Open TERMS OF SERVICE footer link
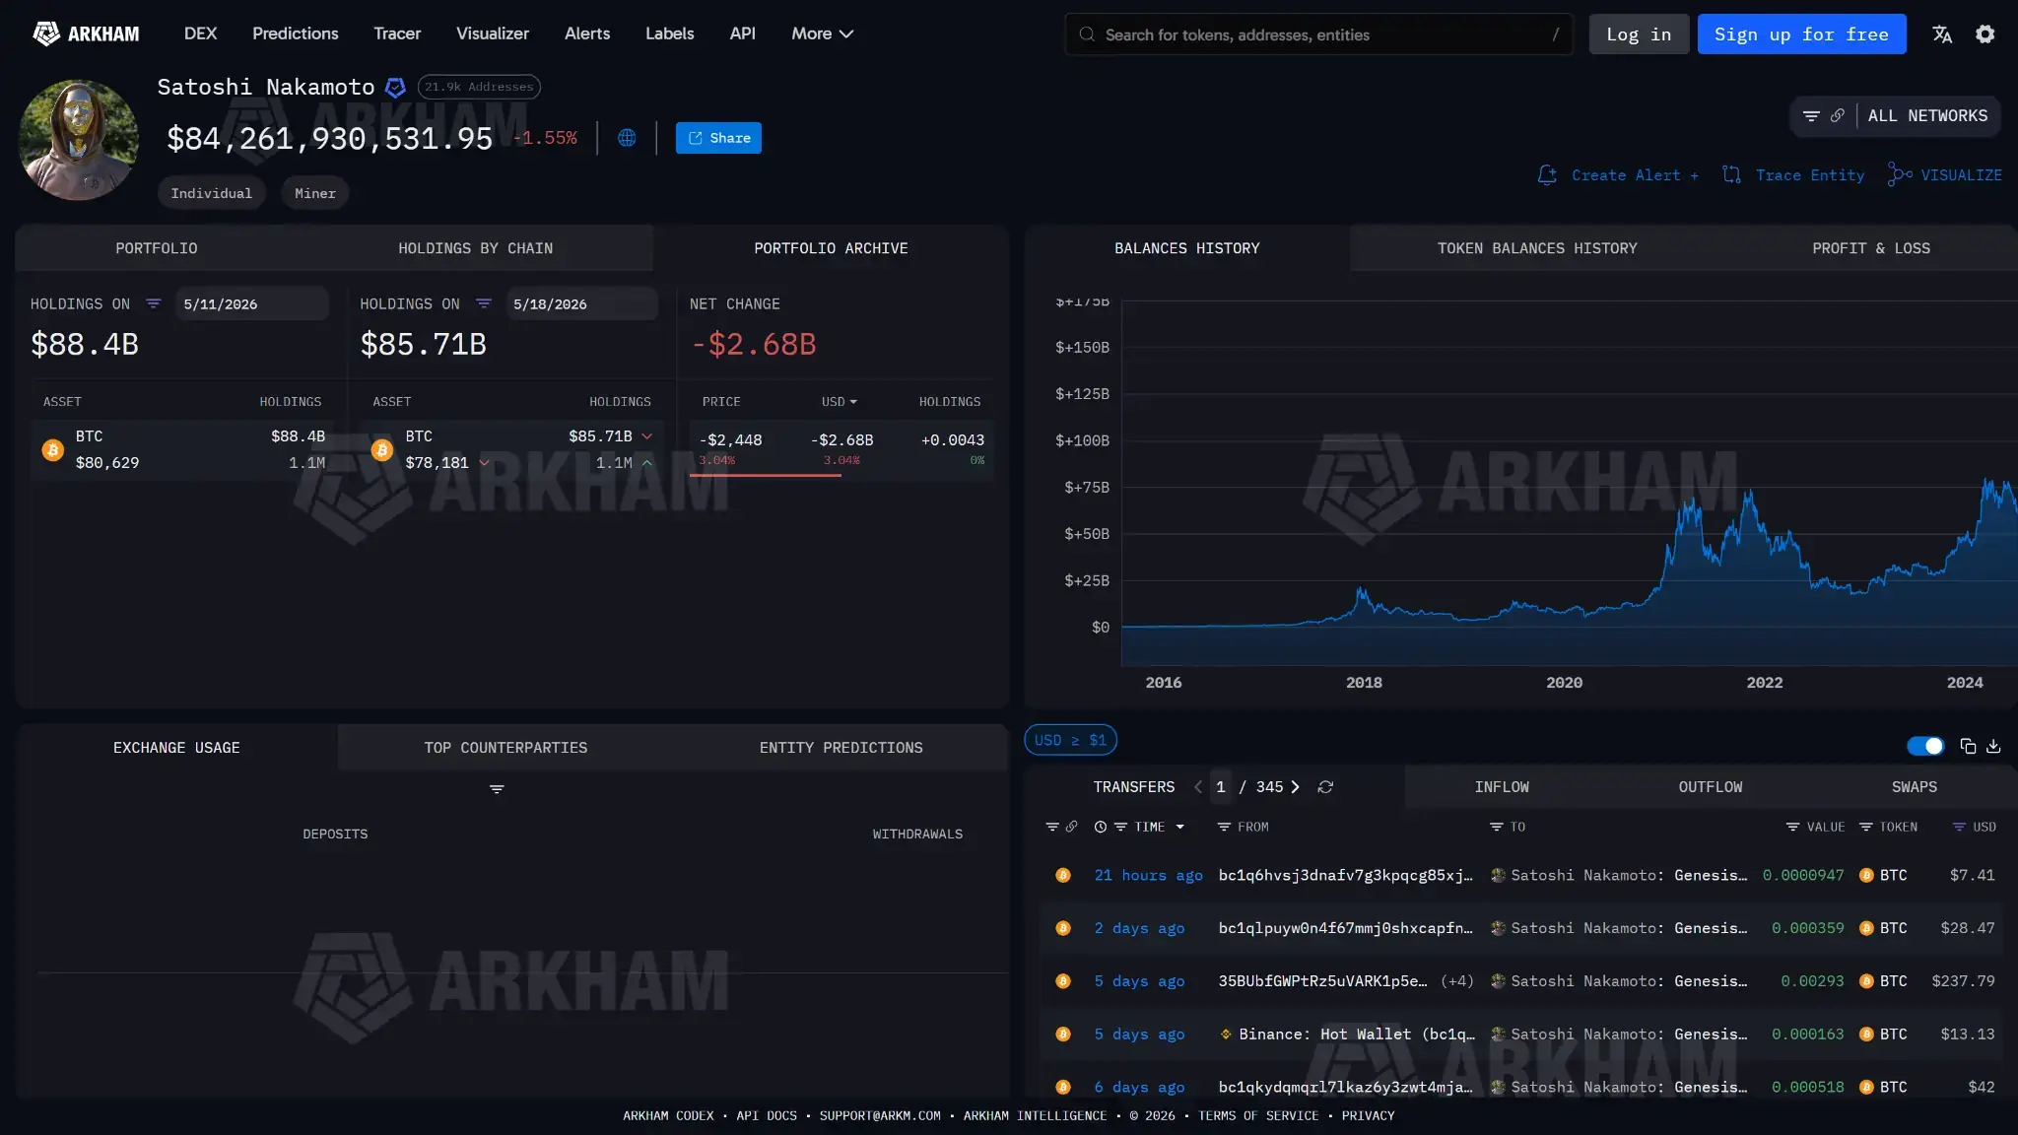Image resolution: width=2018 pixels, height=1135 pixels. tap(1258, 1116)
